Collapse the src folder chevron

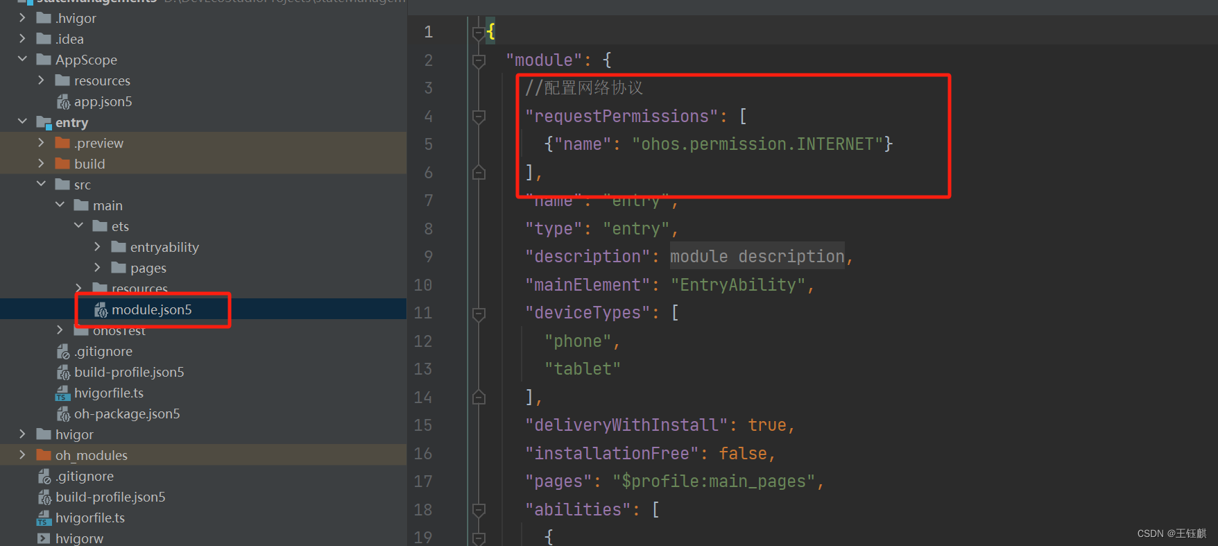pyautogui.click(x=41, y=185)
